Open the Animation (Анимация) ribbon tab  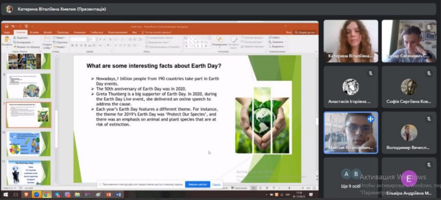click(80, 32)
